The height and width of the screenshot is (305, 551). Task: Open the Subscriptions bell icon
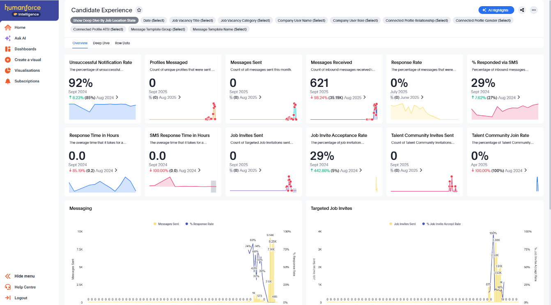(x=7, y=81)
